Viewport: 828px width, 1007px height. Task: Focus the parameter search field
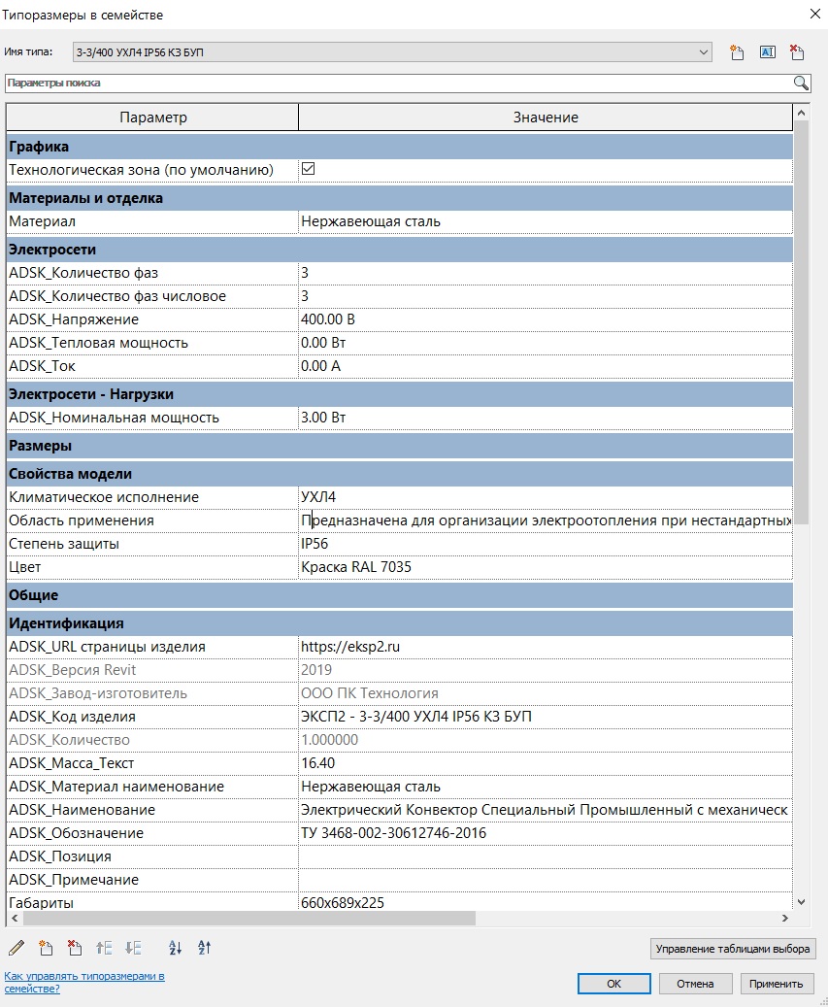(x=399, y=83)
